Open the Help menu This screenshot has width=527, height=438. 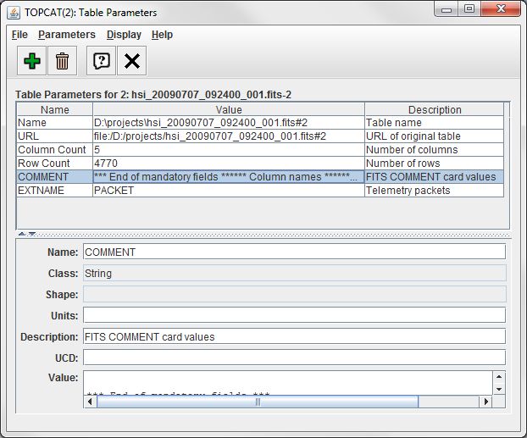point(162,35)
